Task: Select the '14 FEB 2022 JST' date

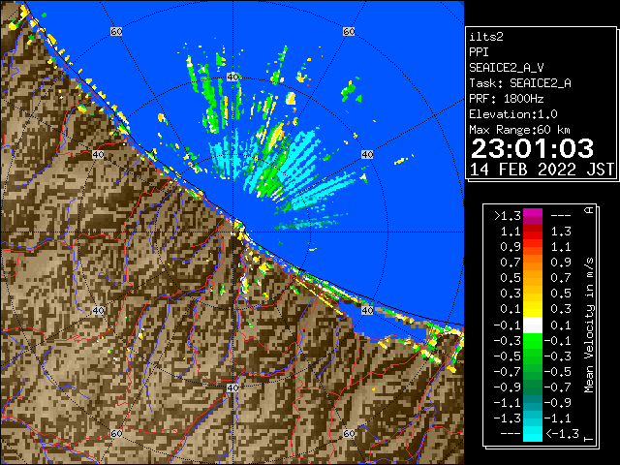Action: [542, 170]
